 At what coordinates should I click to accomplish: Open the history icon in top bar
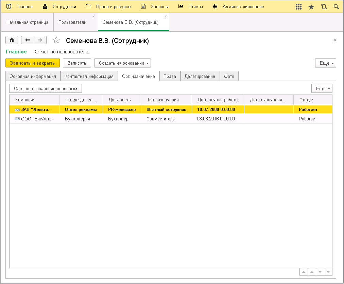tap(324, 7)
